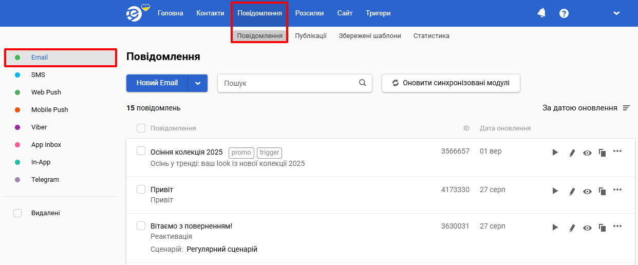Click the promo tag on Осіння колекція 2025
The width and height of the screenshot is (638, 265).
(241, 153)
